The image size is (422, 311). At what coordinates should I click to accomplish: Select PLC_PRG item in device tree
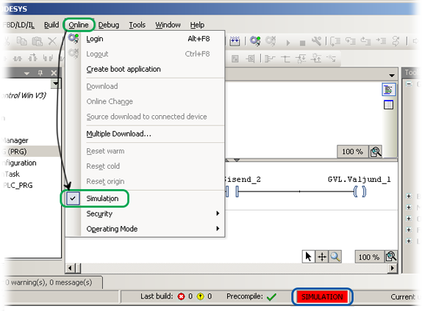click(18, 186)
